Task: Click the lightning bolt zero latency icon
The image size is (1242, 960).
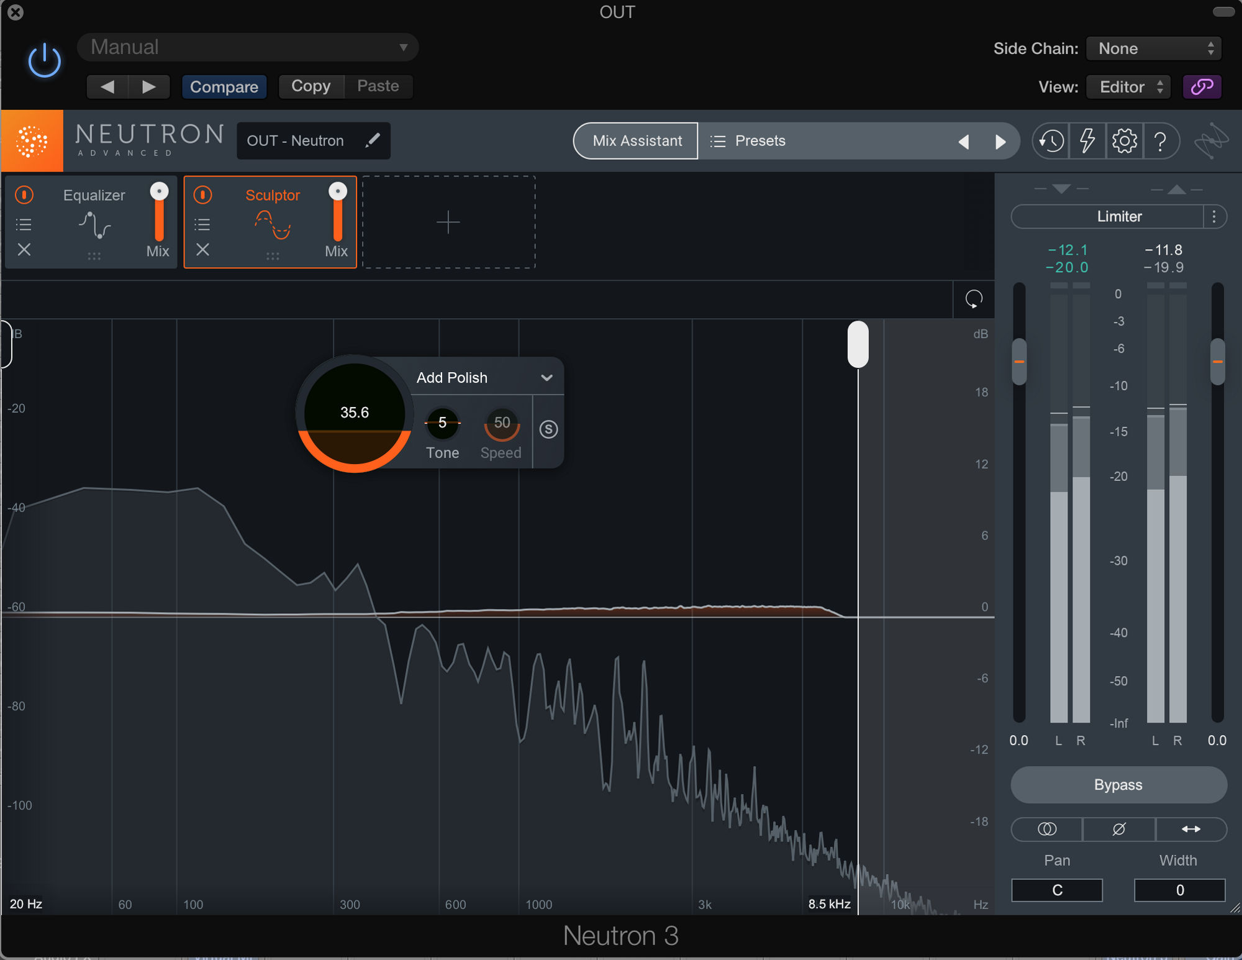Action: (1087, 141)
